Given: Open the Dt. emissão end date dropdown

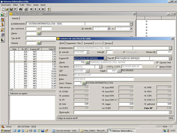Looking at the screenshot, I should [131, 28].
